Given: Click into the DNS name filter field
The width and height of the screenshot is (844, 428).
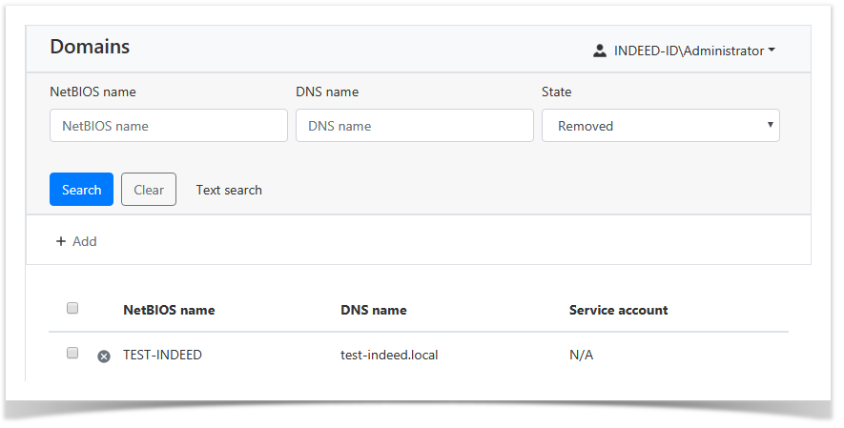Looking at the screenshot, I should point(414,126).
